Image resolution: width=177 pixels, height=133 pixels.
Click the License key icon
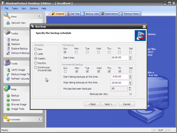coord(7,118)
